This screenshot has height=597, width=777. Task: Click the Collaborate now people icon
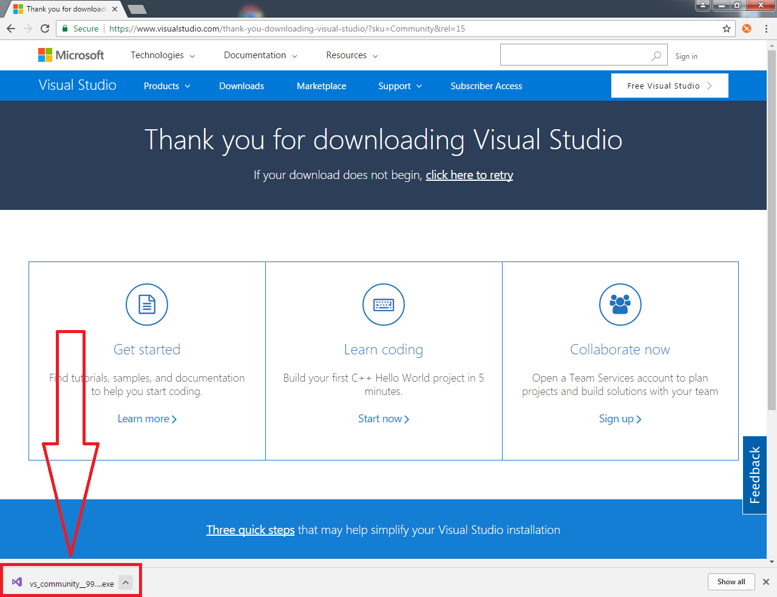(620, 305)
